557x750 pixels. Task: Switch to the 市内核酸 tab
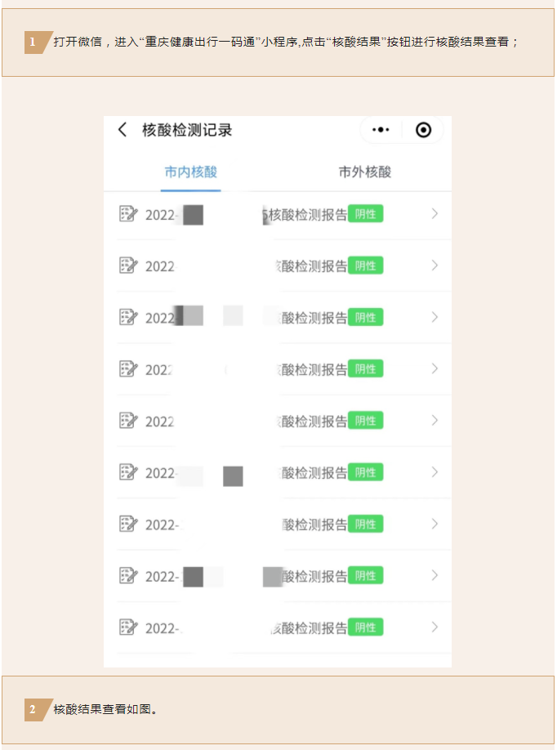pos(191,172)
